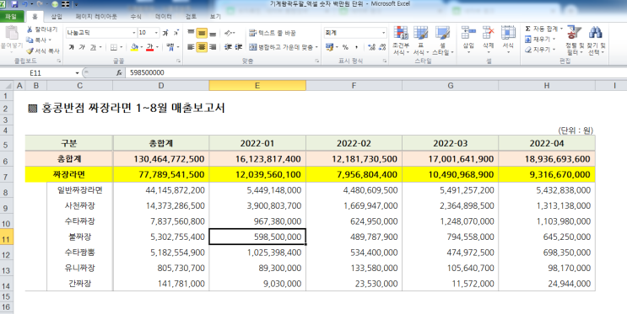Viewport: 627px width, 314px height.
Task: Switch to 페이지 레이아웃 tab
Action: click(x=96, y=16)
